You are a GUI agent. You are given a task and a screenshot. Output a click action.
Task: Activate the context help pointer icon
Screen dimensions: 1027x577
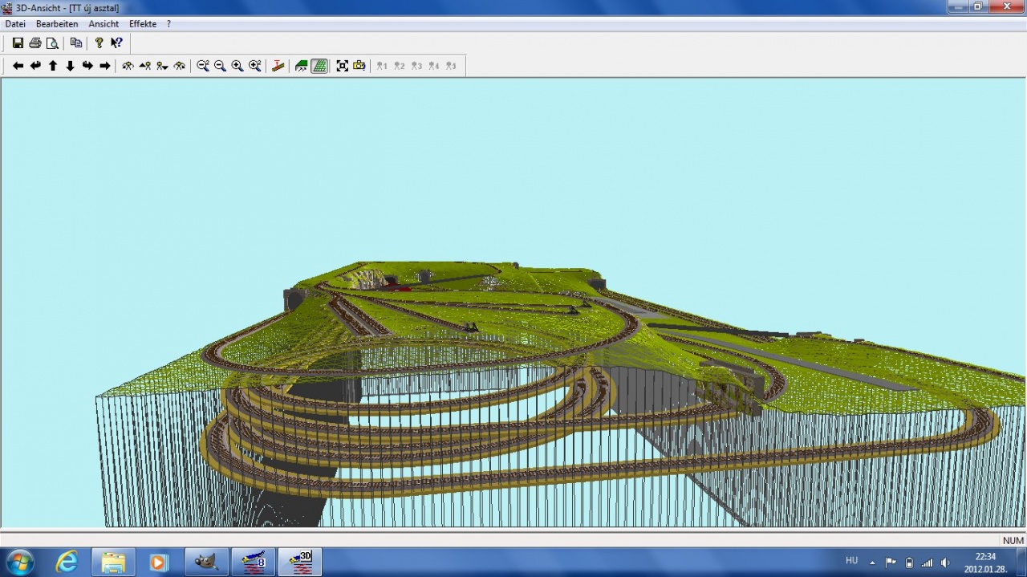[117, 43]
